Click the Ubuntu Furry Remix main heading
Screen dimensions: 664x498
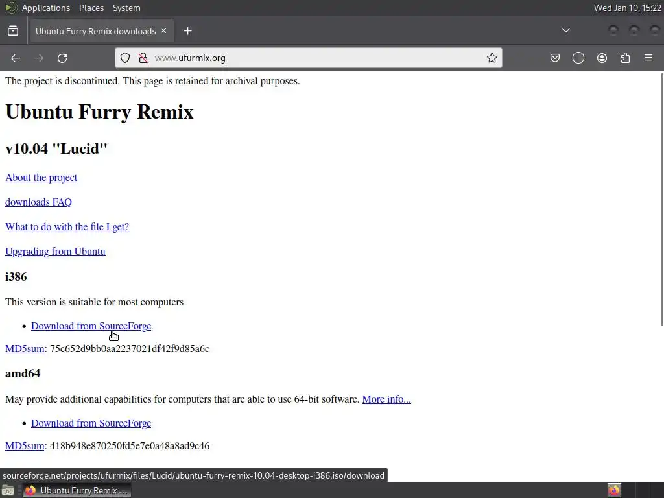[99, 112]
